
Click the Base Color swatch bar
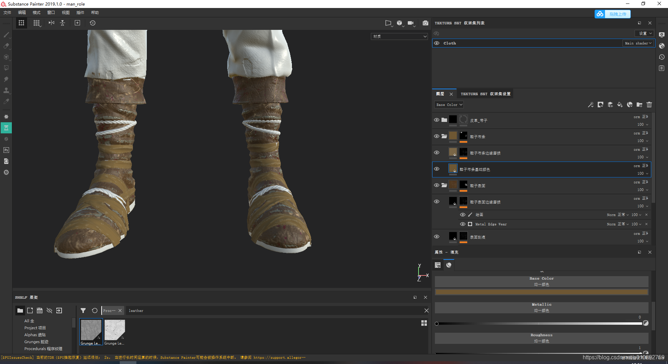click(x=542, y=292)
